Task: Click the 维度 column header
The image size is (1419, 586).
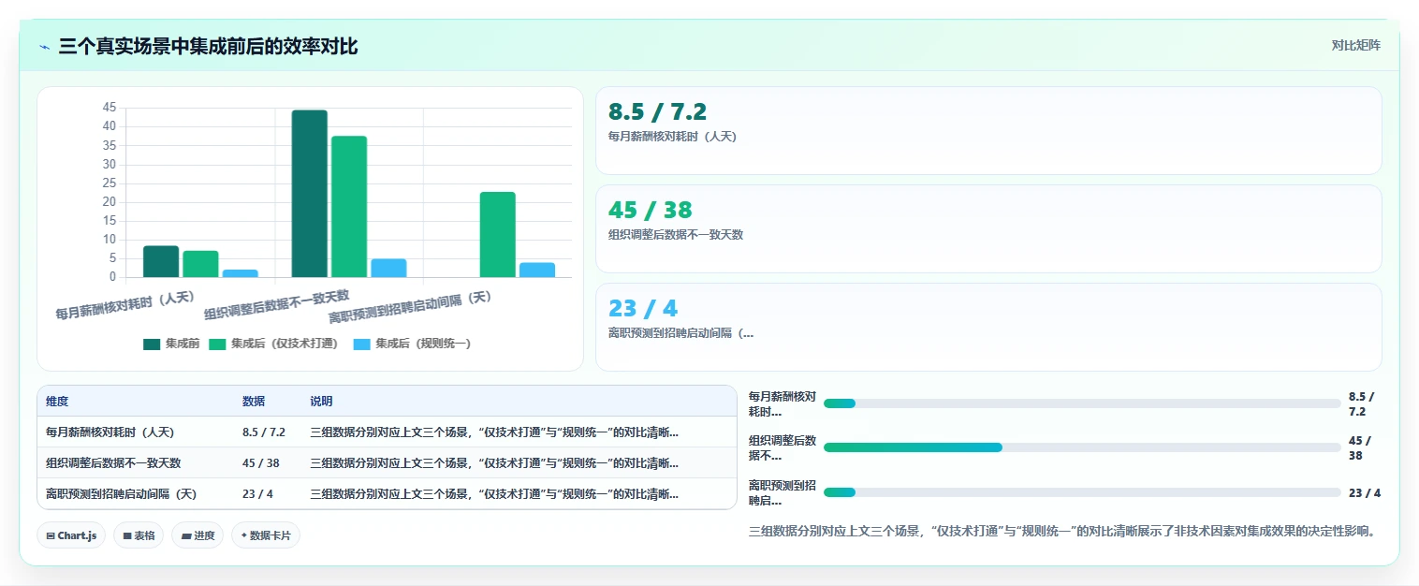Action: (57, 402)
